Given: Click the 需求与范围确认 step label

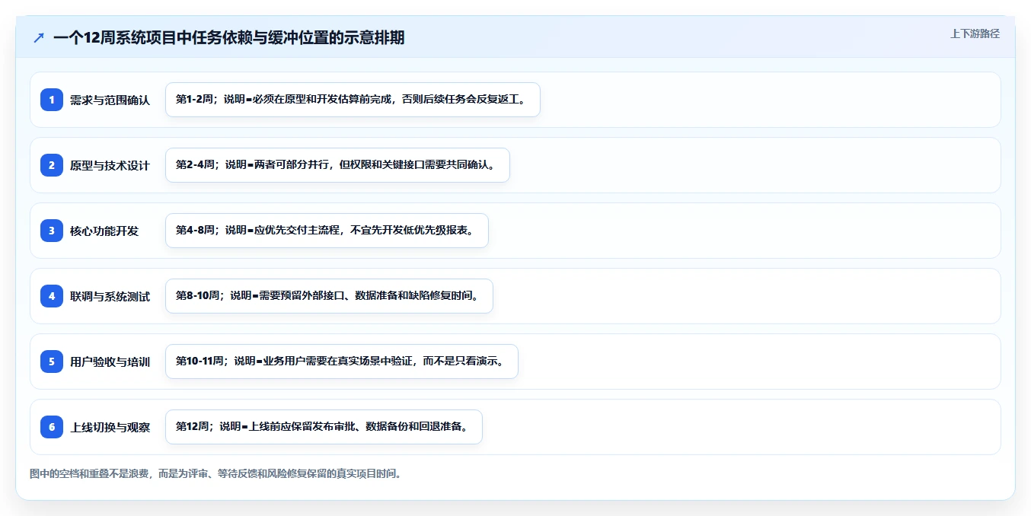Looking at the screenshot, I should coord(110,100).
